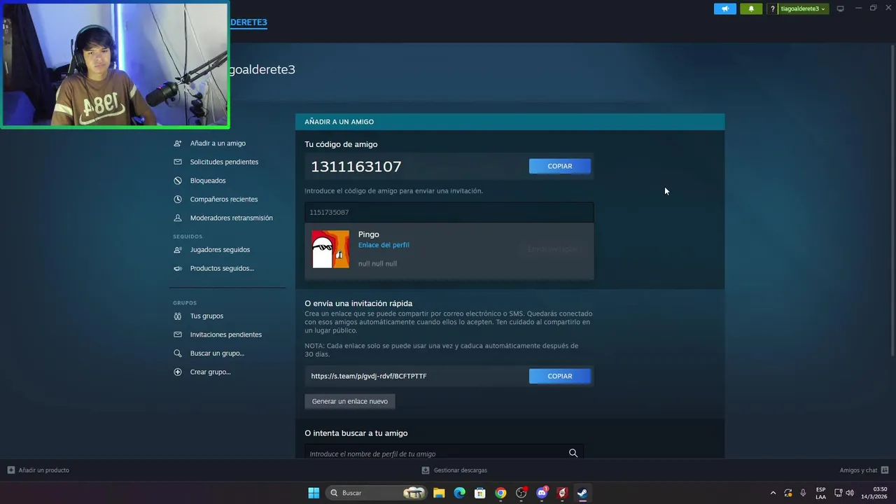
Task: Open 'Amigos y chat' panel
Action: (x=864, y=470)
